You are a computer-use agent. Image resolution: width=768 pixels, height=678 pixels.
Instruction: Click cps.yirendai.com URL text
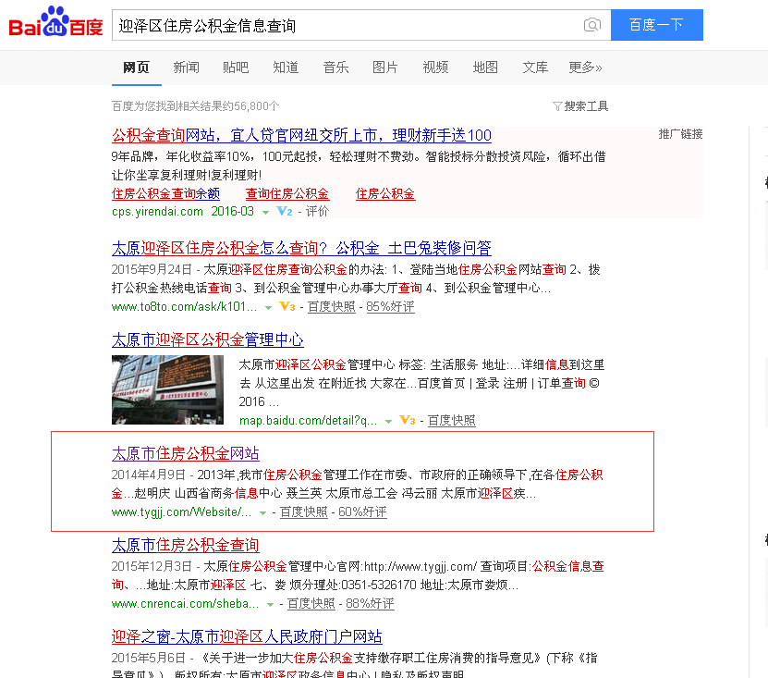157,211
